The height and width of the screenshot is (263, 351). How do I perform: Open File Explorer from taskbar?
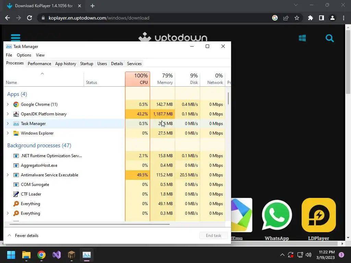click(26, 255)
